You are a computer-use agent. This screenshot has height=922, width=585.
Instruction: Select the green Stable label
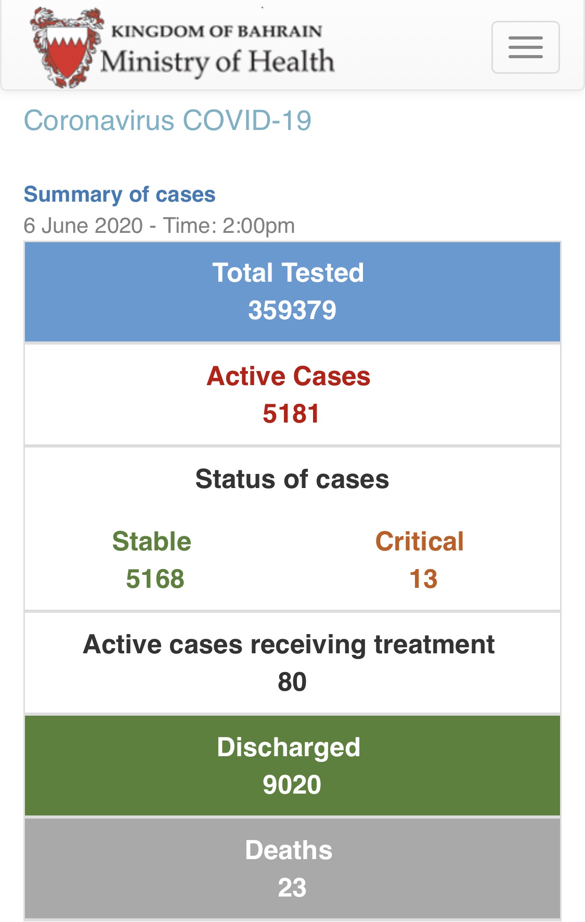click(x=152, y=541)
